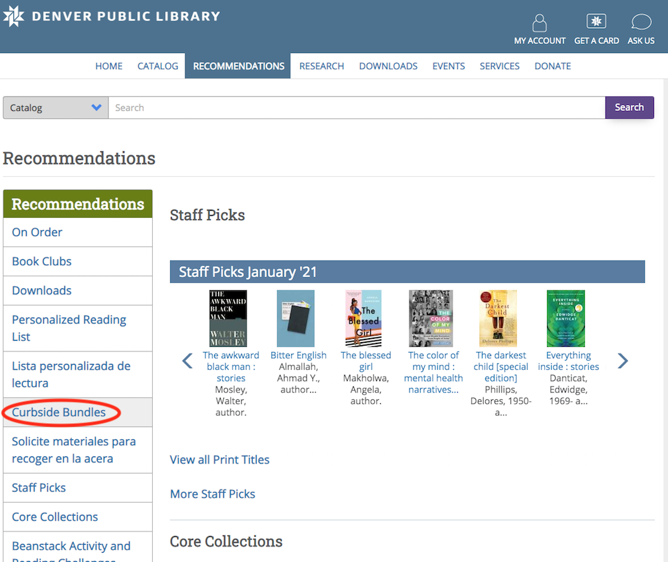Open the Catalog nav item
668x562 pixels.
tap(158, 66)
